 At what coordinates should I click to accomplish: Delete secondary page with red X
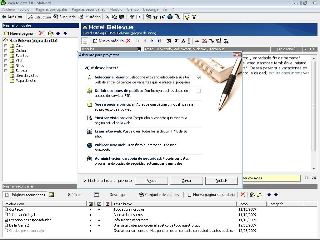(242, 194)
